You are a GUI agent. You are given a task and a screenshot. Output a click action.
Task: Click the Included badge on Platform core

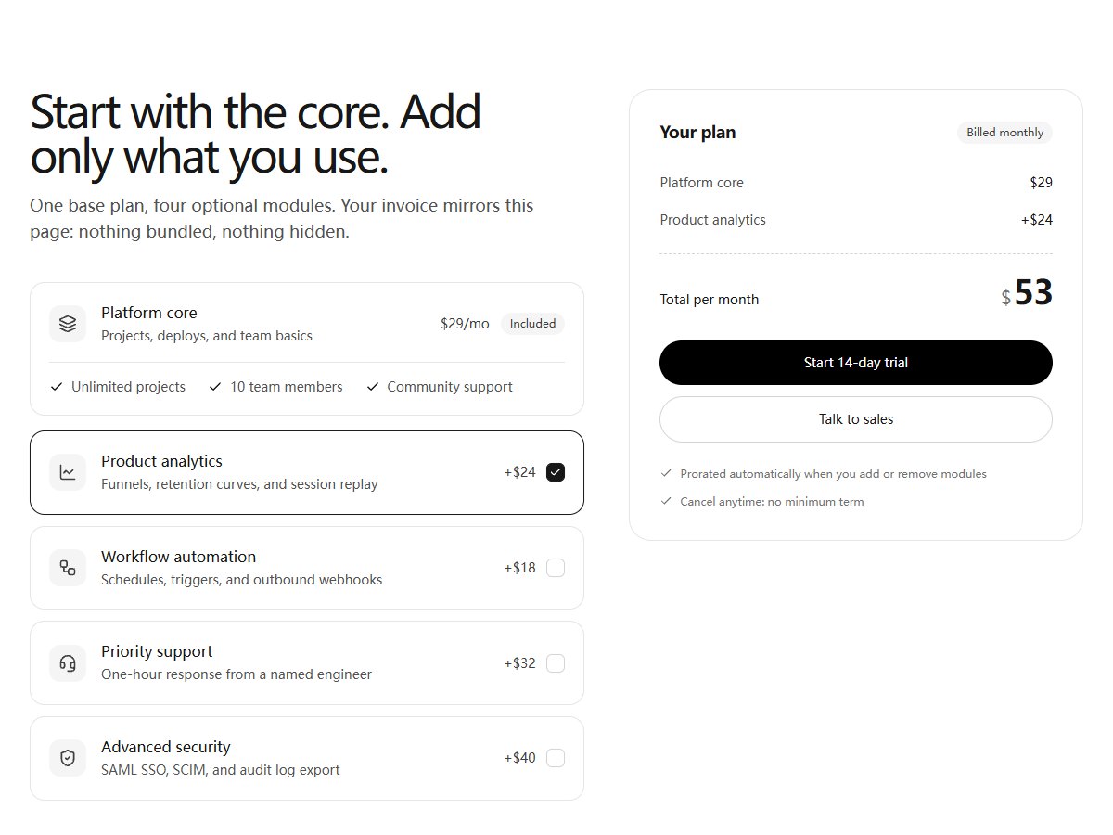click(x=532, y=324)
